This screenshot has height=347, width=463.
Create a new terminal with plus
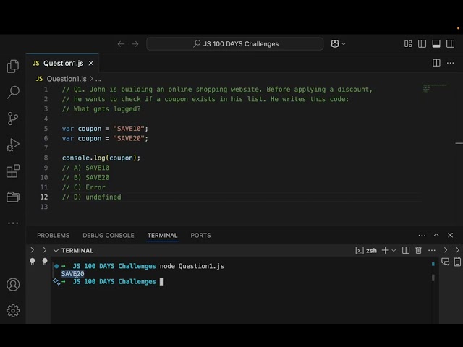[385, 251]
